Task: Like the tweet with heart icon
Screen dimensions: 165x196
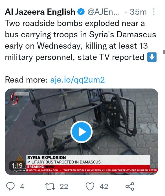Action: pyautogui.click(x=90, y=186)
